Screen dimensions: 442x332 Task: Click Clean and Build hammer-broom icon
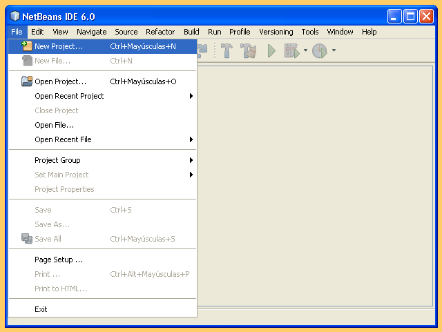tap(249, 50)
